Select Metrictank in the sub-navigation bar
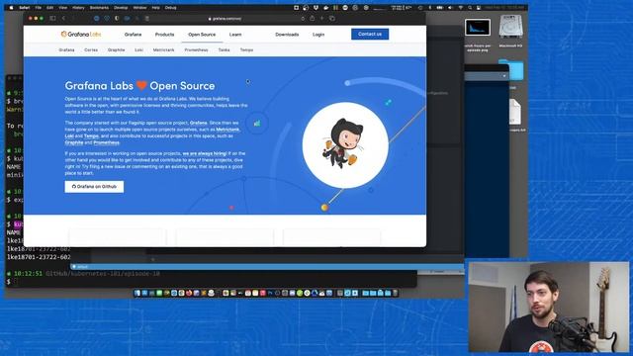The width and height of the screenshot is (633, 356). (164, 50)
